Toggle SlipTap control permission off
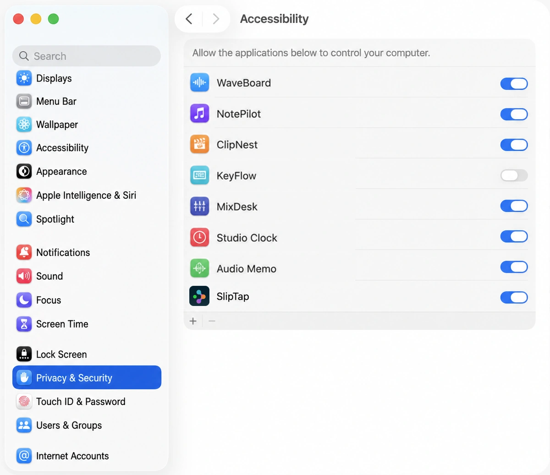The height and width of the screenshot is (475, 550). pyautogui.click(x=514, y=297)
